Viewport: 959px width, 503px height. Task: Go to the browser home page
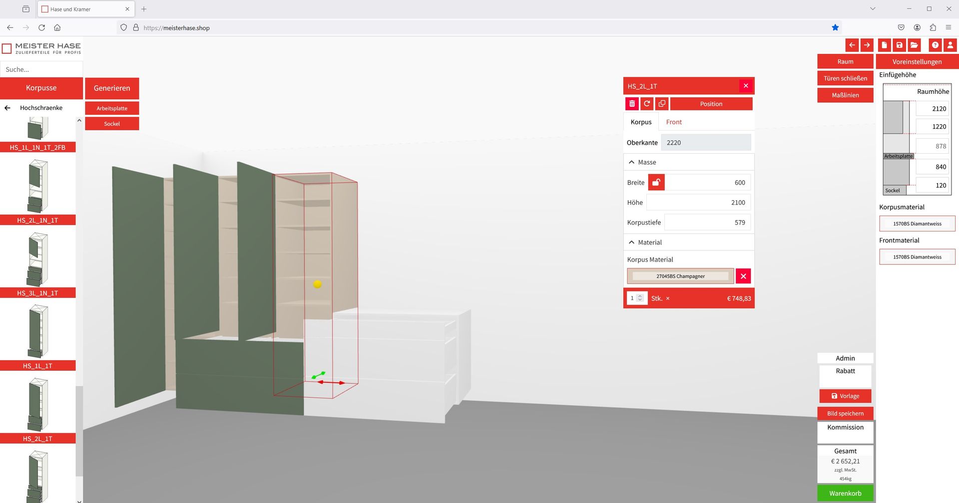pos(57,28)
